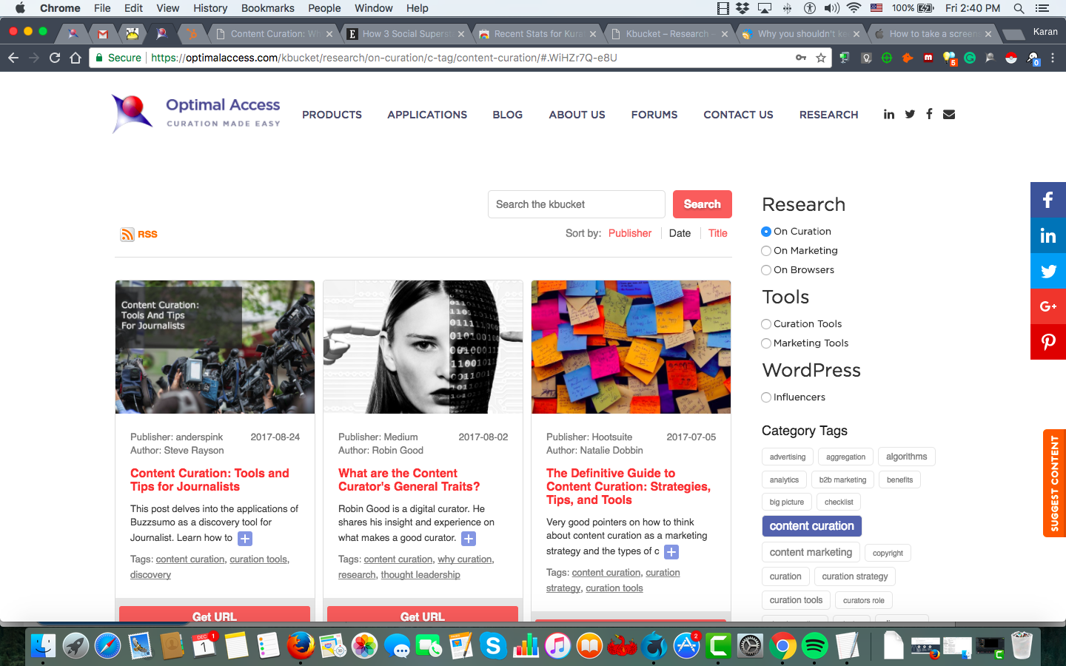Open the browser home page icon
Image resolution: width=1066 pixels, height=666 pixels.
(76, 58)
